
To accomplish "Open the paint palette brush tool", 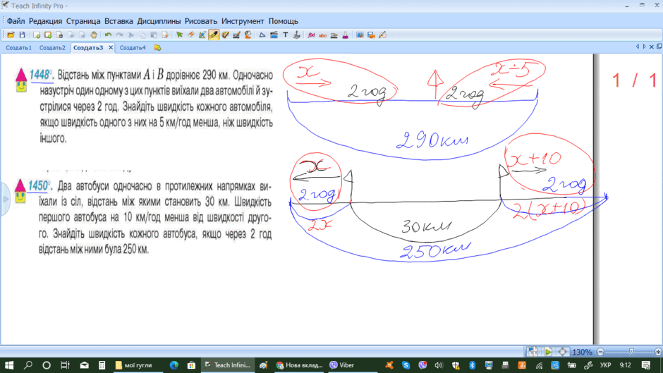I will [226, 35].
